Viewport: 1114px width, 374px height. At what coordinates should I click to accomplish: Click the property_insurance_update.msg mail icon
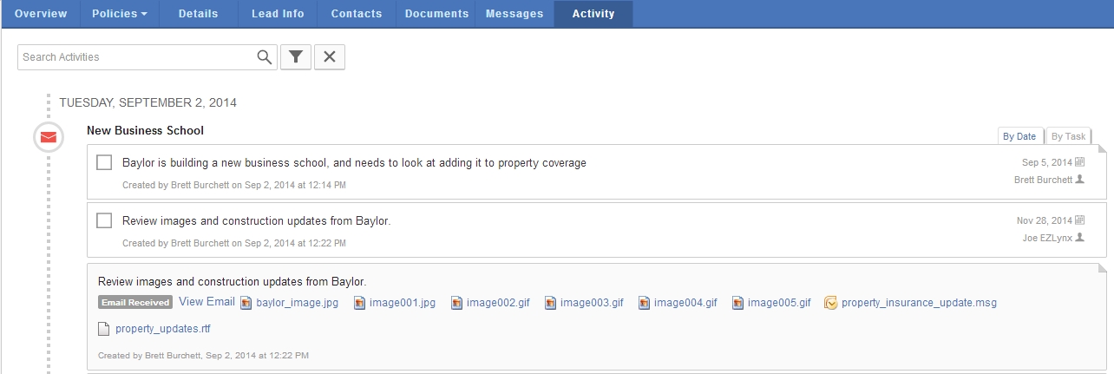click(x=831, y=303)
